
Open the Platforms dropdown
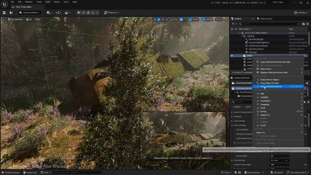point(111,13)
